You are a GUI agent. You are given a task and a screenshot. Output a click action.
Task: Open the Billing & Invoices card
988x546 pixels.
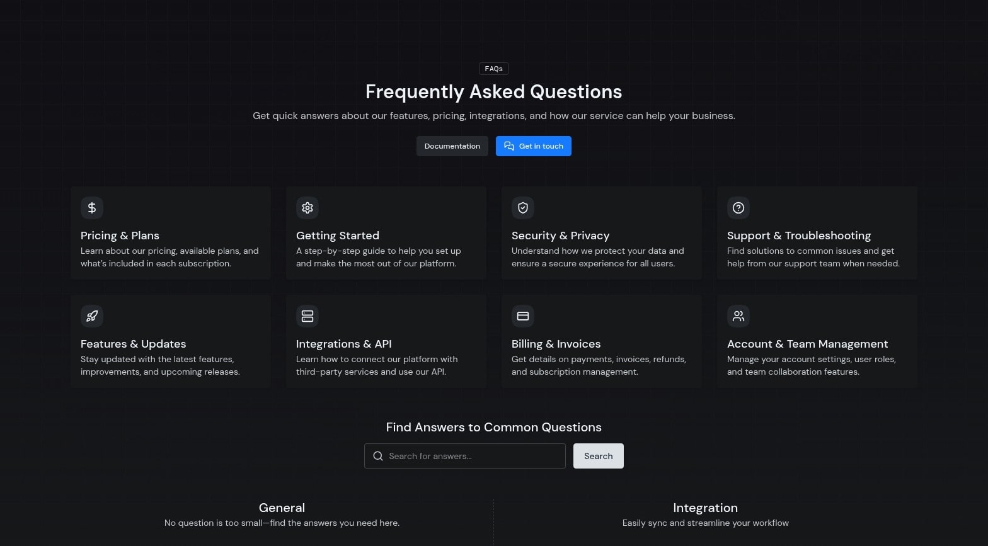click(601, 341)
